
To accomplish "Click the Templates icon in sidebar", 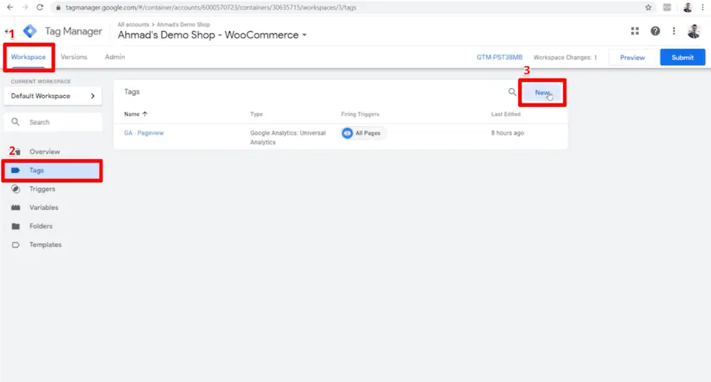I will [x=15, y=244].
